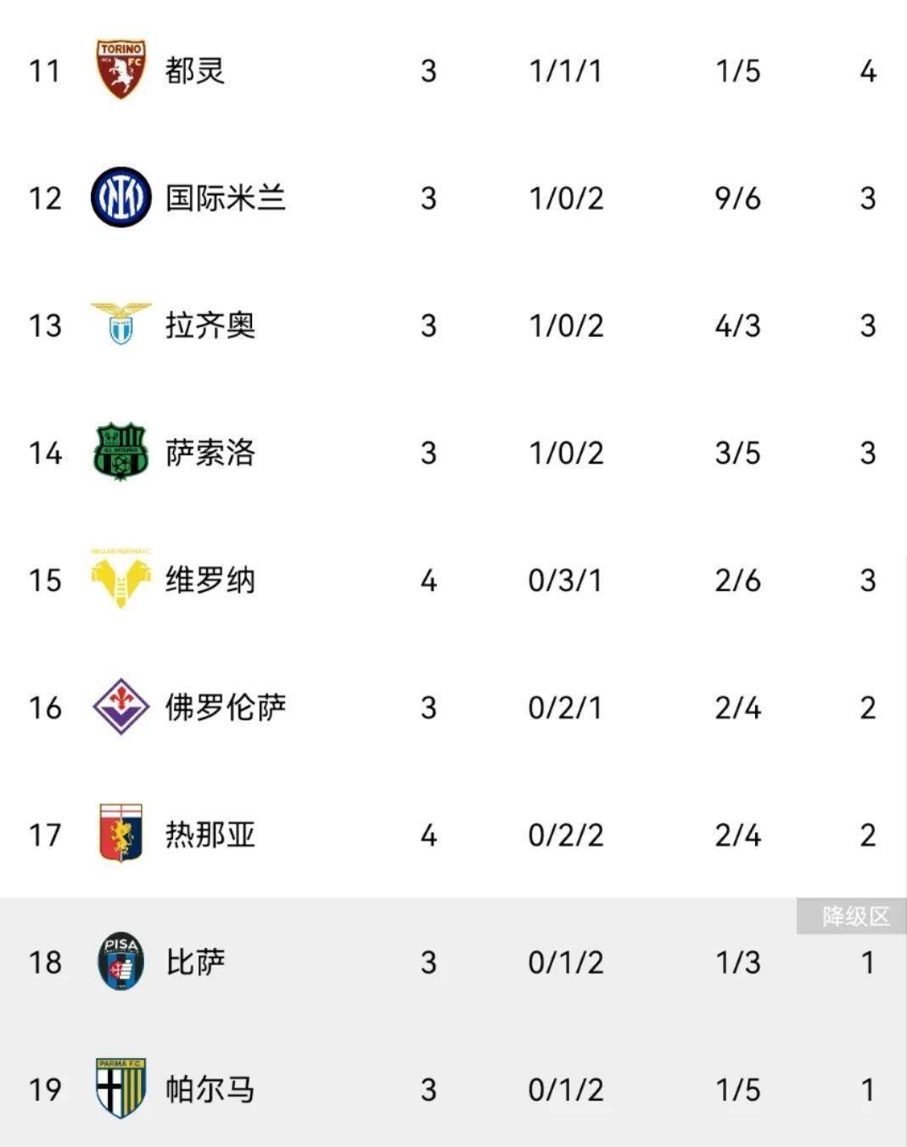Click the 降级区 relegation zone label
Image resolution: width=907 pixels, height=1147 pixels.
coord(854,917)
